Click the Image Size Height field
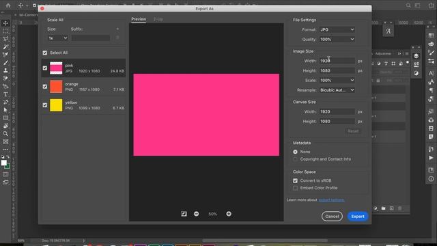 click(337, 70)
